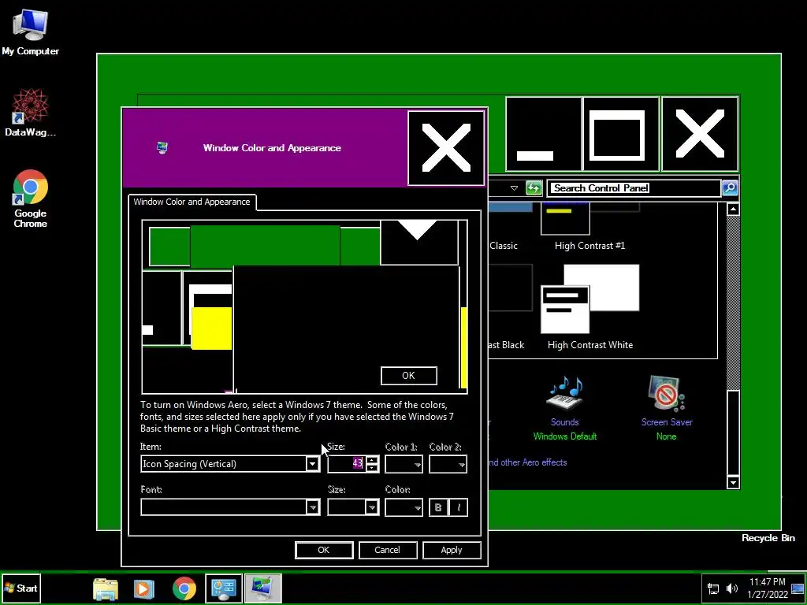Open the Screen Saver settings icon

(667, 394)
